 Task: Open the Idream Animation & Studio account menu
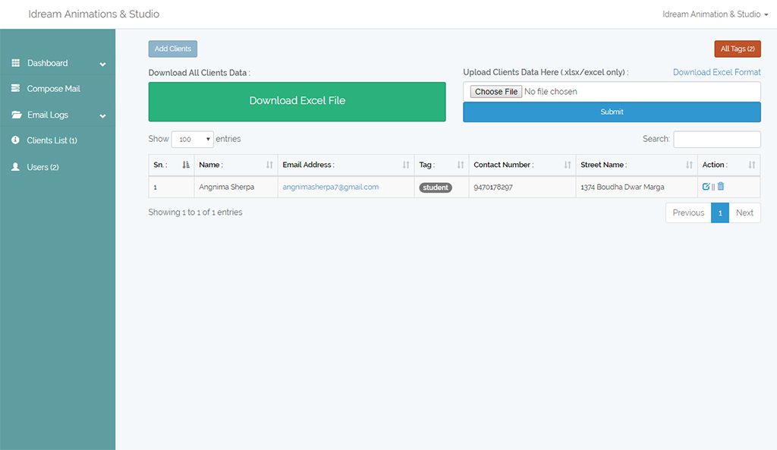[714, 14]
